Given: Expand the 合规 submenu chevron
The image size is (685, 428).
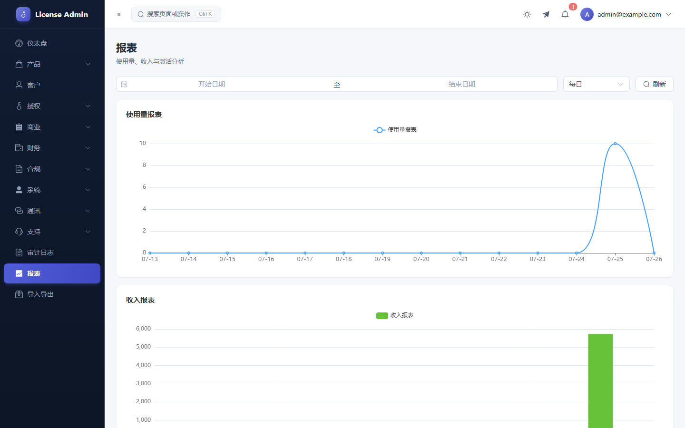Looking at the screenshot, I should click(88, 169).
